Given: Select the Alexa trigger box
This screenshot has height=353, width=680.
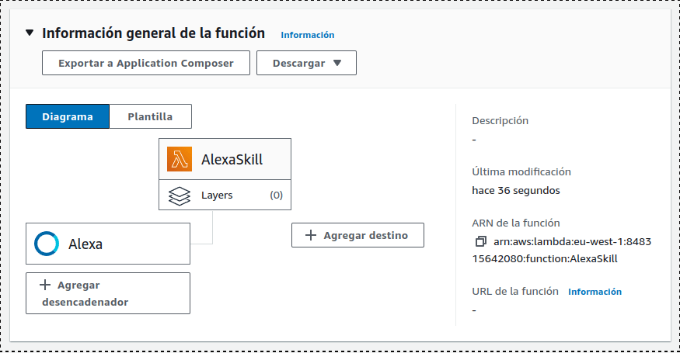Looking at the screenshot, I should [x=108, y=244].
